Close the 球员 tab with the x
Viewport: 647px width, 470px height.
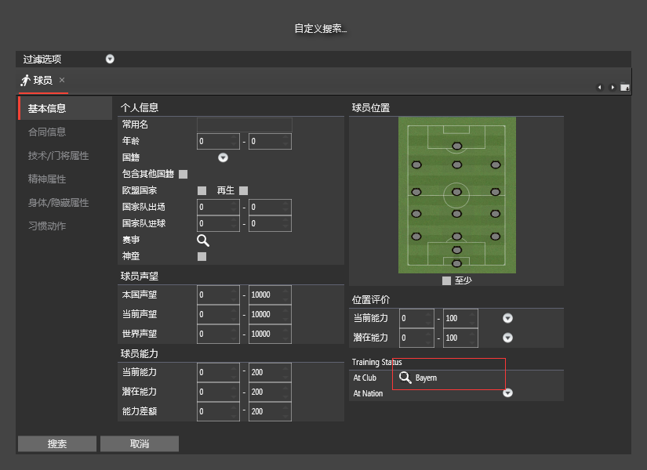tap(62, 80)
